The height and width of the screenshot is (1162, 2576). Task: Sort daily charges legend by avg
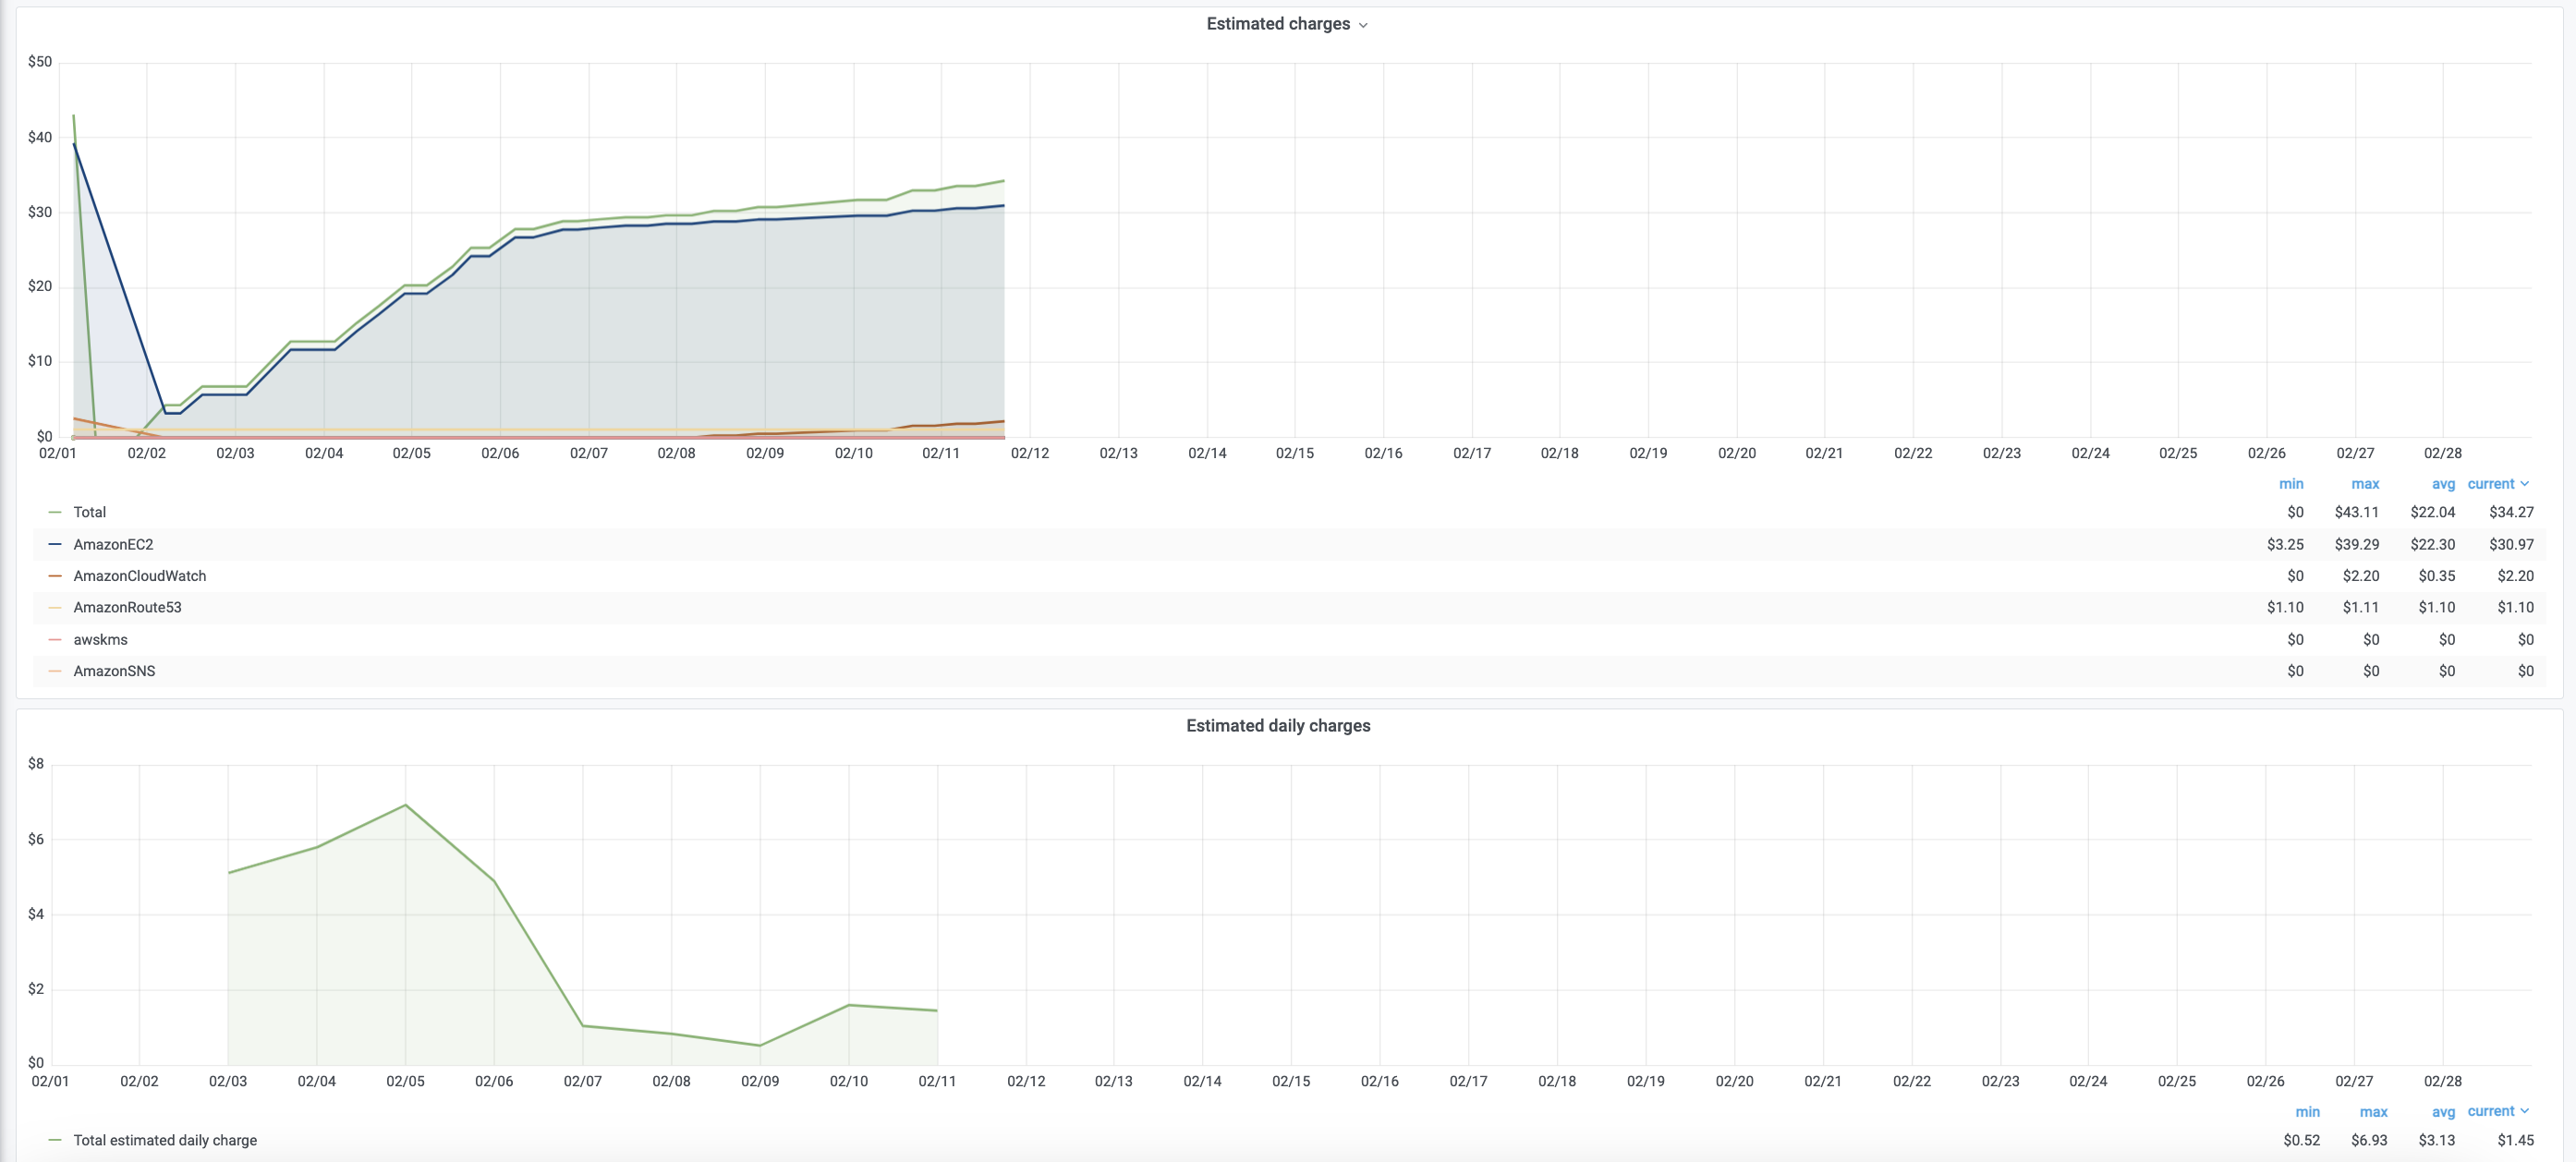pyautogui.click(x=2442, y=1112)
